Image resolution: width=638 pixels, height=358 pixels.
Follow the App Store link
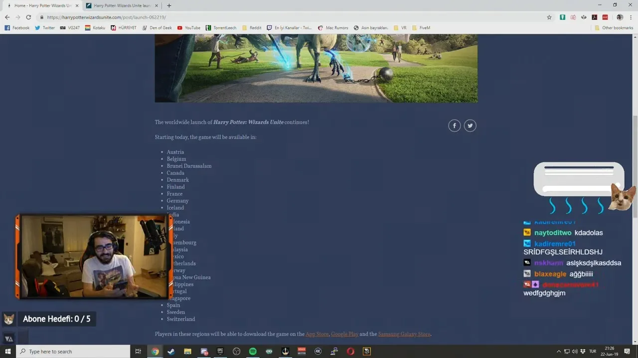pyautogui.click(x=317, y=334)
